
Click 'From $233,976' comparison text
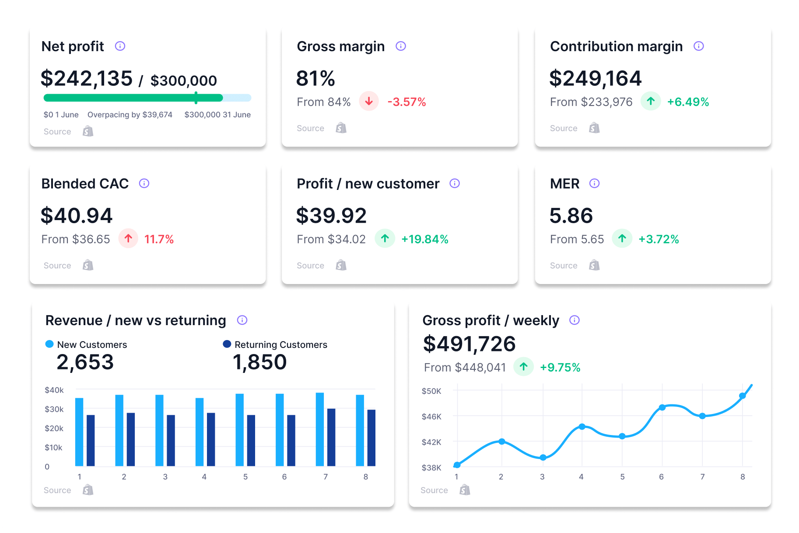coord(591,102)
